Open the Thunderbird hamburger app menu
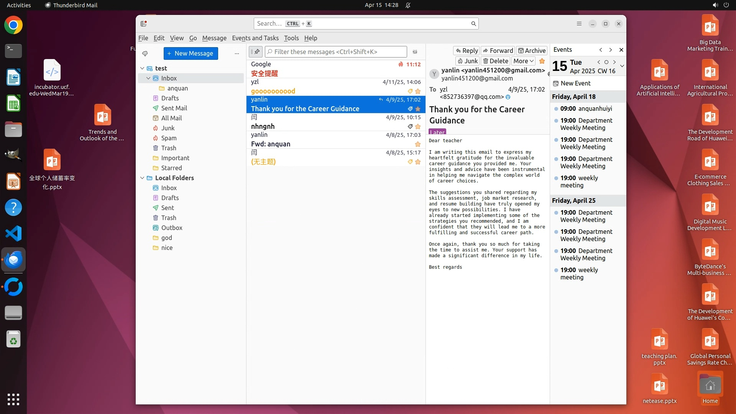The image size is (736, 414). 579,24
